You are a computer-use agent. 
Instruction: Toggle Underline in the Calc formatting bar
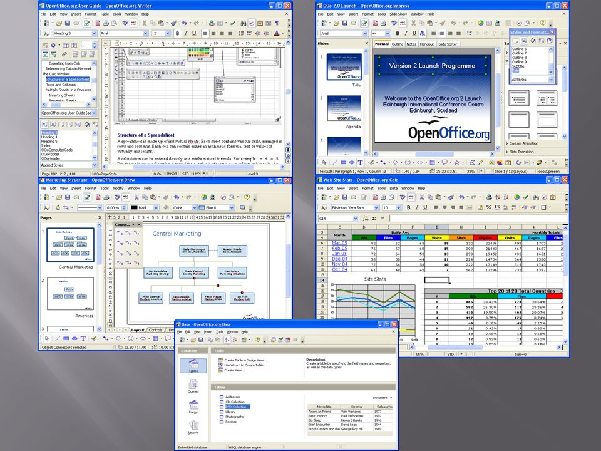(x=425, y=207)
